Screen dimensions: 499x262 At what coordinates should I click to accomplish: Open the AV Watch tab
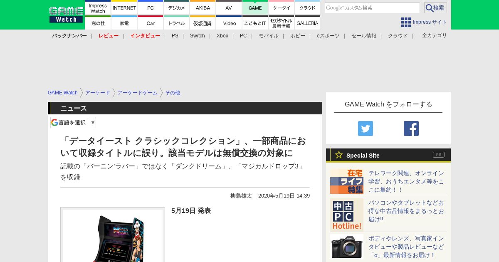229,7
